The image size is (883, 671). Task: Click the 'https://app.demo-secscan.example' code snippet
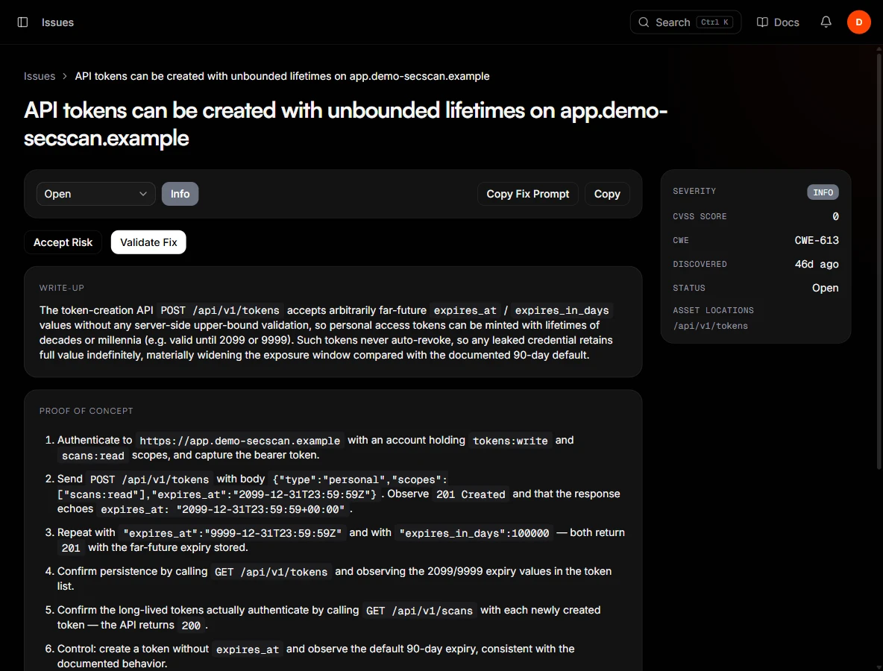[240, 441]
